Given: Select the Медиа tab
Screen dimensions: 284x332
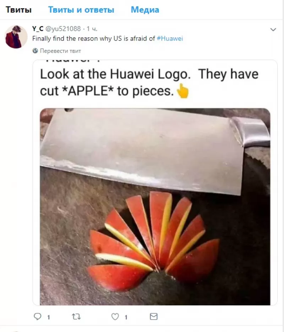Looking at the screenshot, I should (145, 10).
